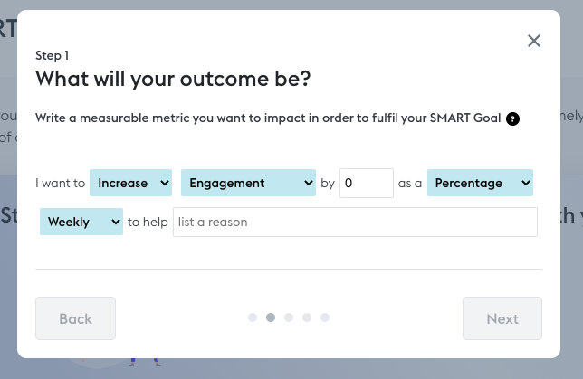The image size is (583, 379).
Task: Expand the Weekly frequency dropdown
Action: point(81,222)
